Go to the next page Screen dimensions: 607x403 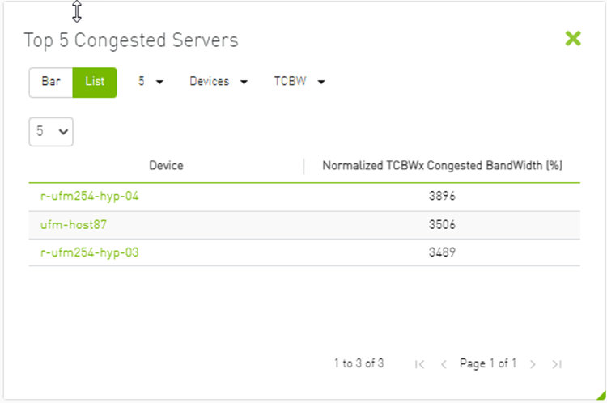tap(533, 364)
